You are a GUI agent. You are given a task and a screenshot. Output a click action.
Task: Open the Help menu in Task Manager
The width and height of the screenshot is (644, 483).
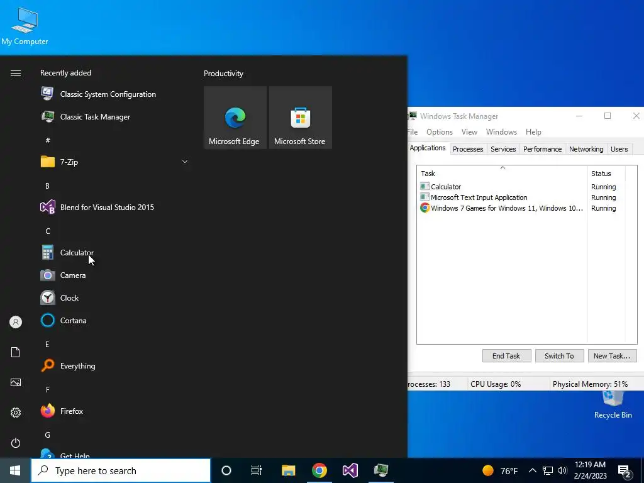pyautogui.click(x=533, y=132)
